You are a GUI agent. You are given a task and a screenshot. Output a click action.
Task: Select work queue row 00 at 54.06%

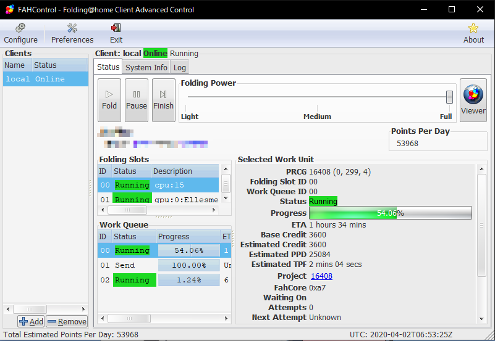coord(164,250)
